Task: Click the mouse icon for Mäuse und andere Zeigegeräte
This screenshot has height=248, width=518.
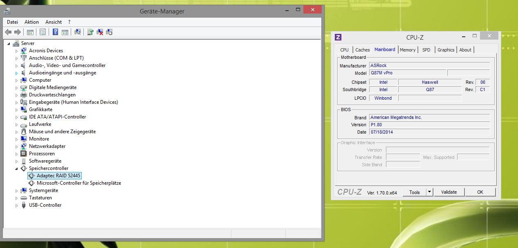Action: 24,132
